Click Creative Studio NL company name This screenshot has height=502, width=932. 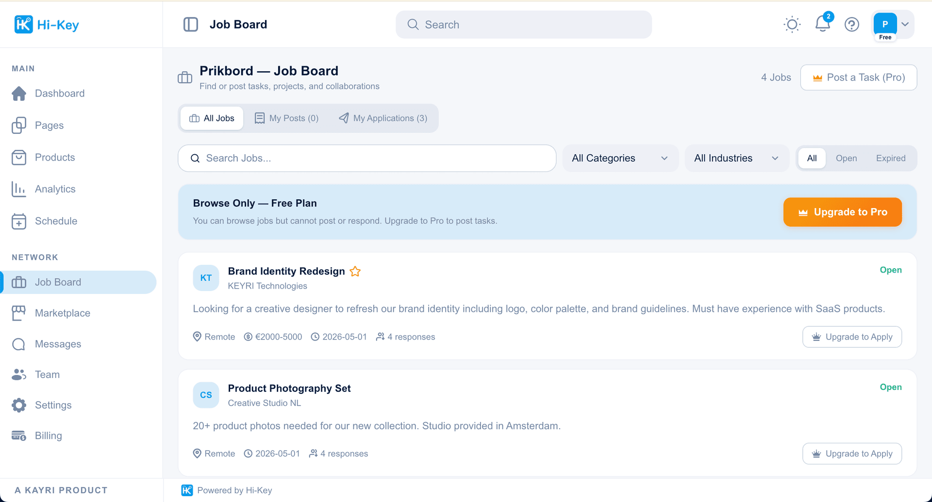265,403
